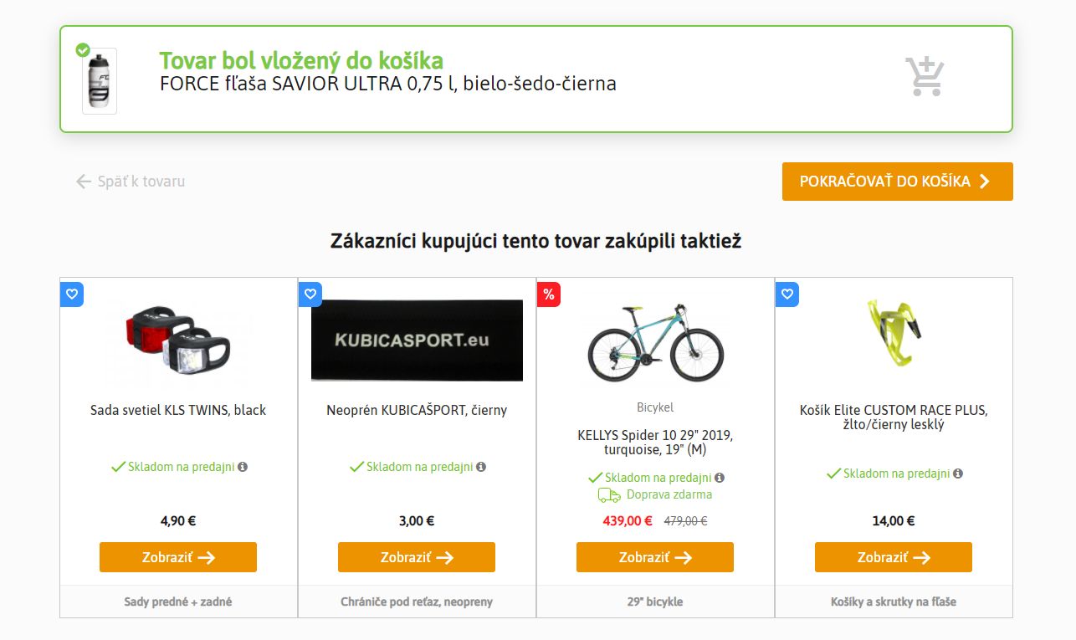Click info icon beside KLS TWINS stock status

tap(243, 467)
